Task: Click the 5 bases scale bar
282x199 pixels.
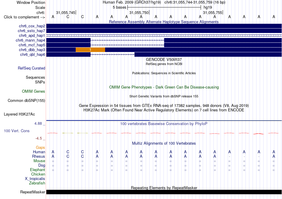Action: pos(164,7)
